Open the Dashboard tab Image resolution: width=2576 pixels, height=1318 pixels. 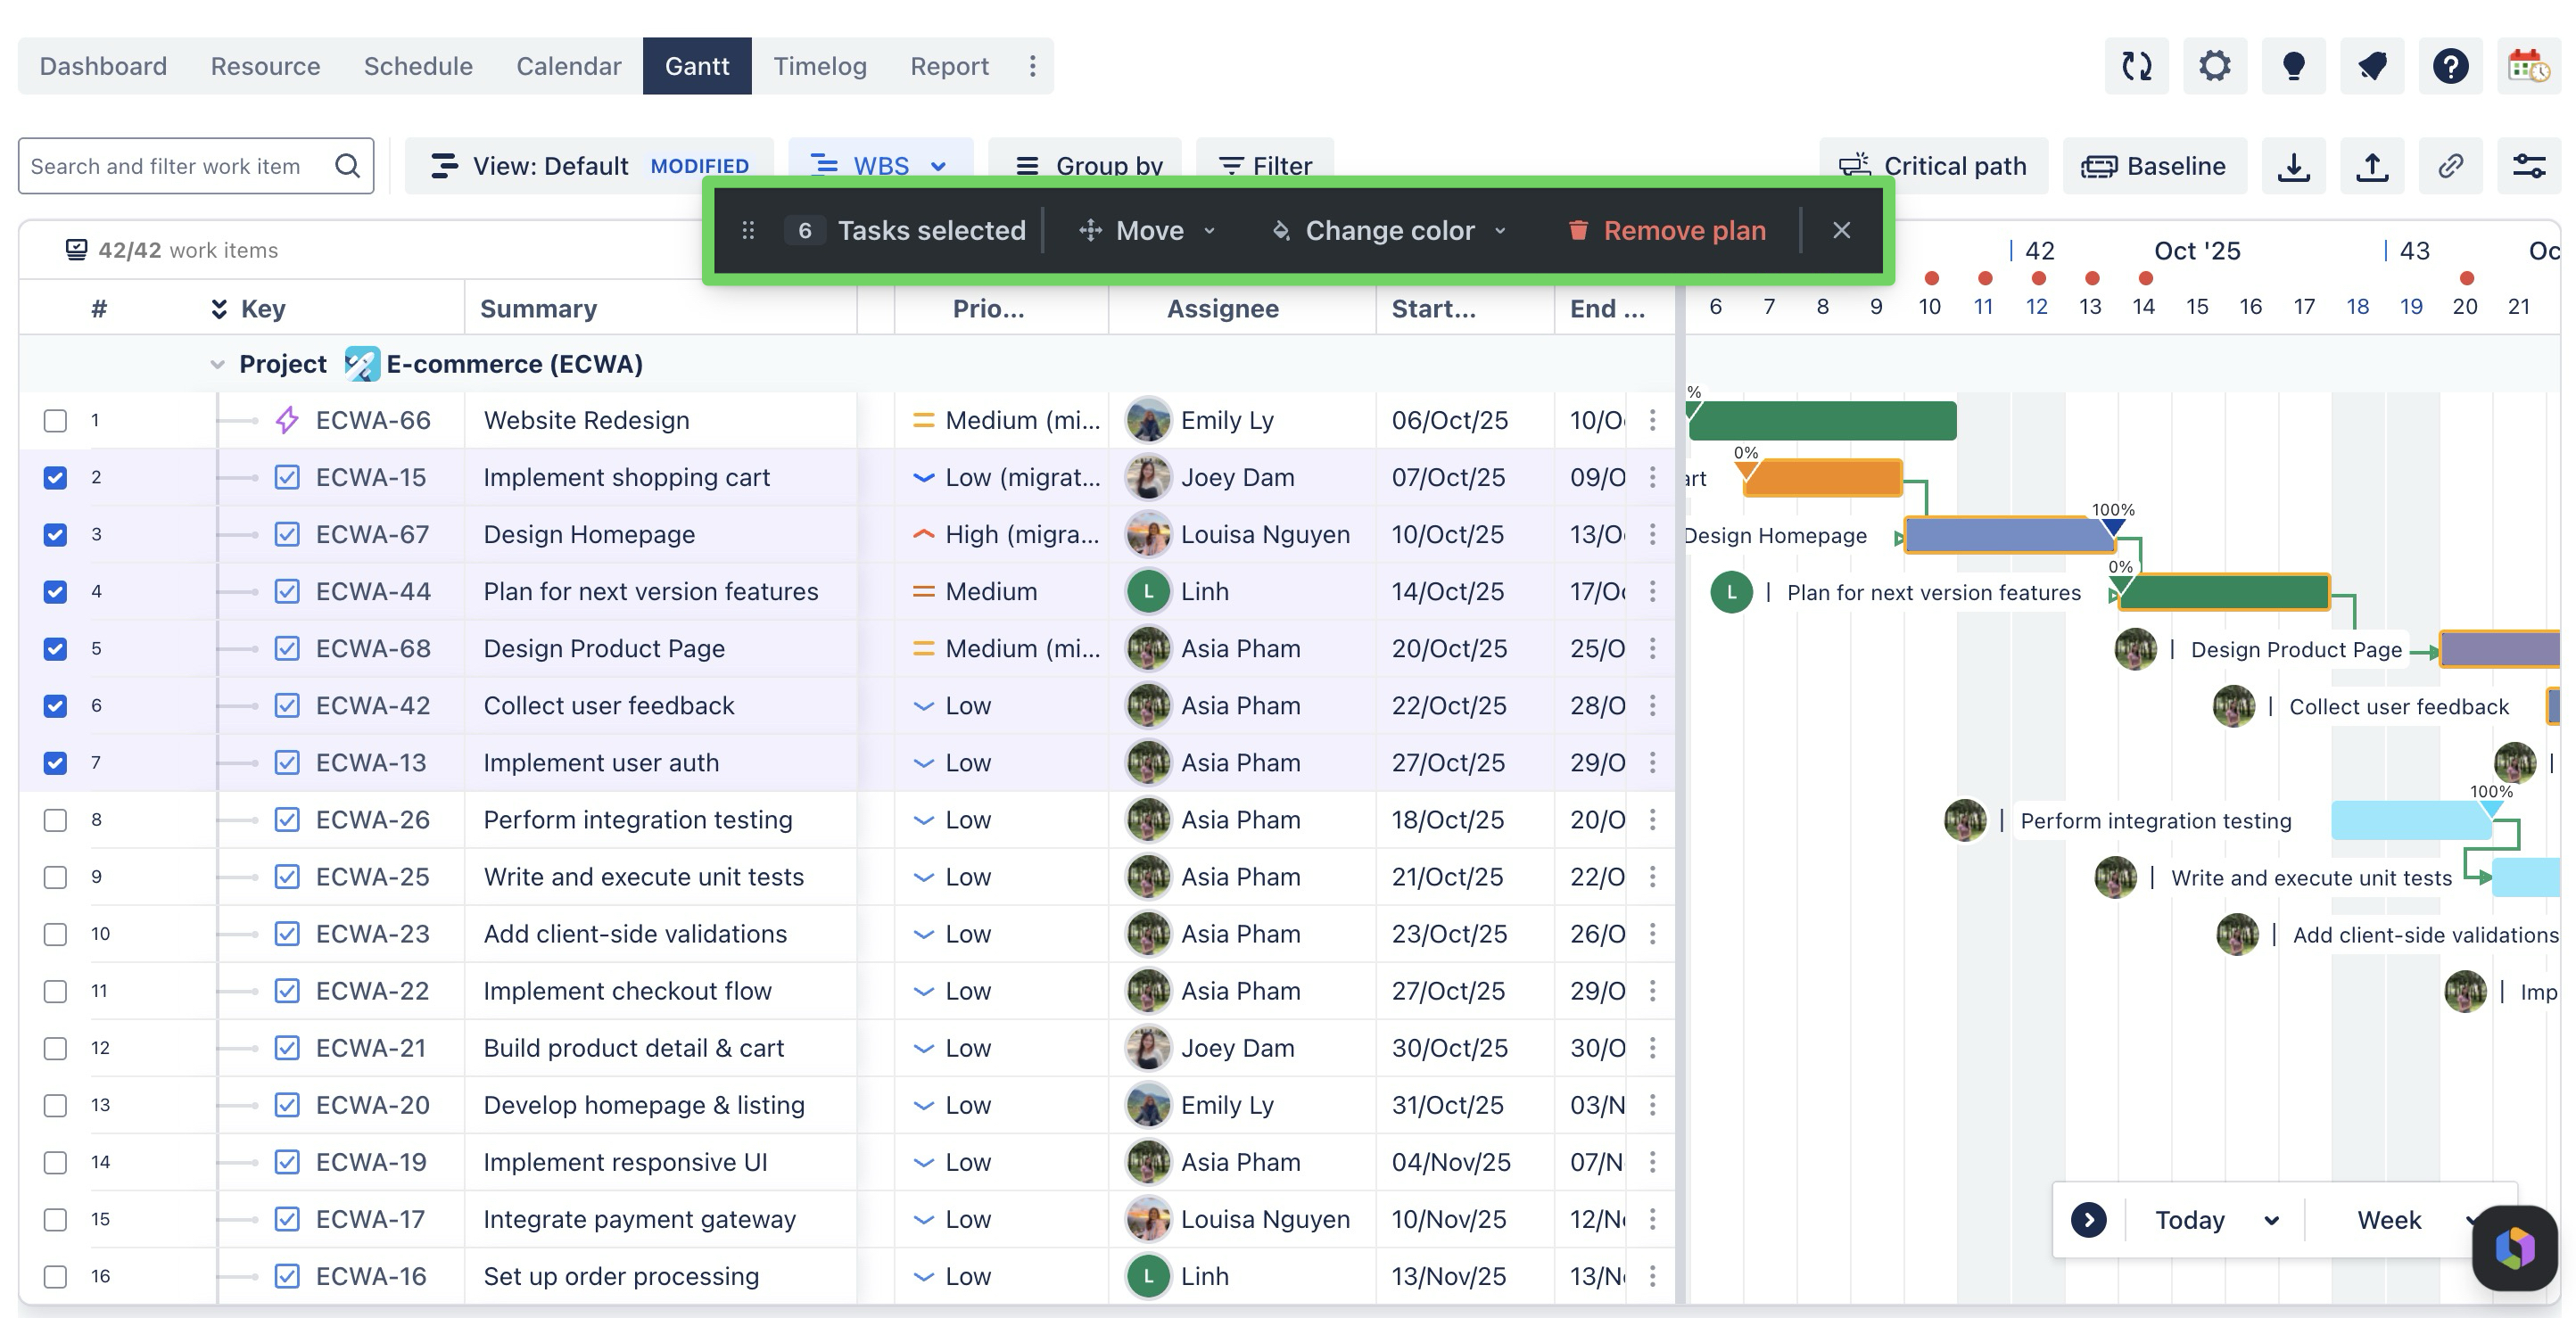point(103,66)
